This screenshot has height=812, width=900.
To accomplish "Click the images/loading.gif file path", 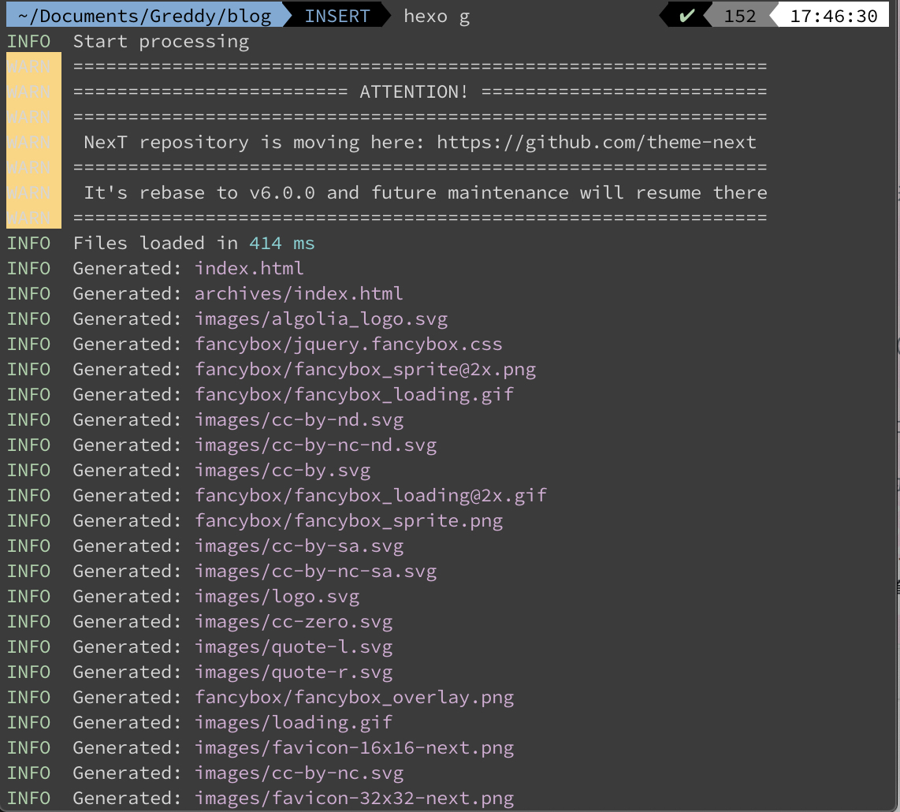I will 293,723.
